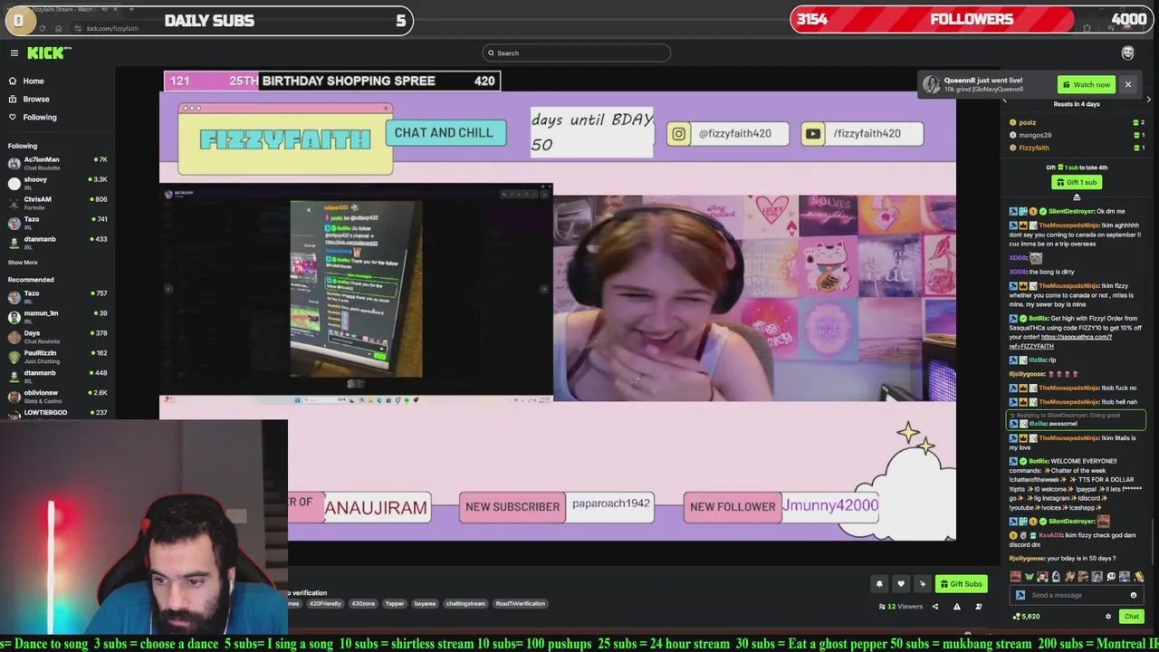Insert the skull emote from the chat row
1159x652 pixels.
(1111, 577)
